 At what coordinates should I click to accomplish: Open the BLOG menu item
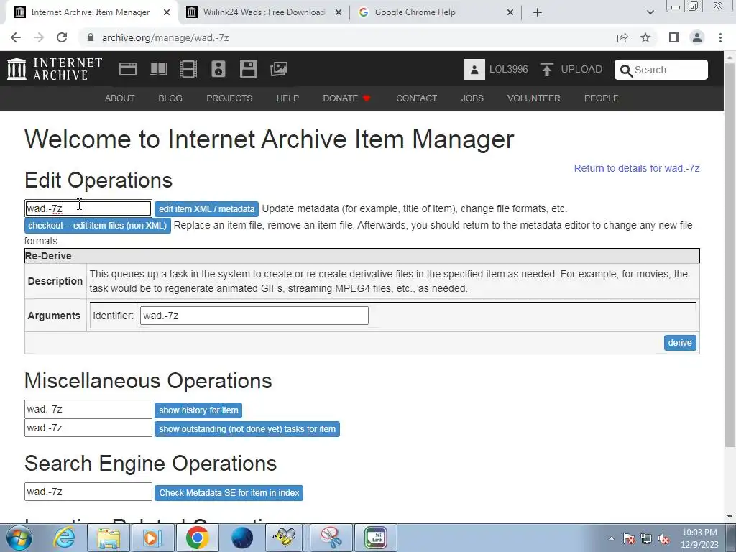(170, 98)
